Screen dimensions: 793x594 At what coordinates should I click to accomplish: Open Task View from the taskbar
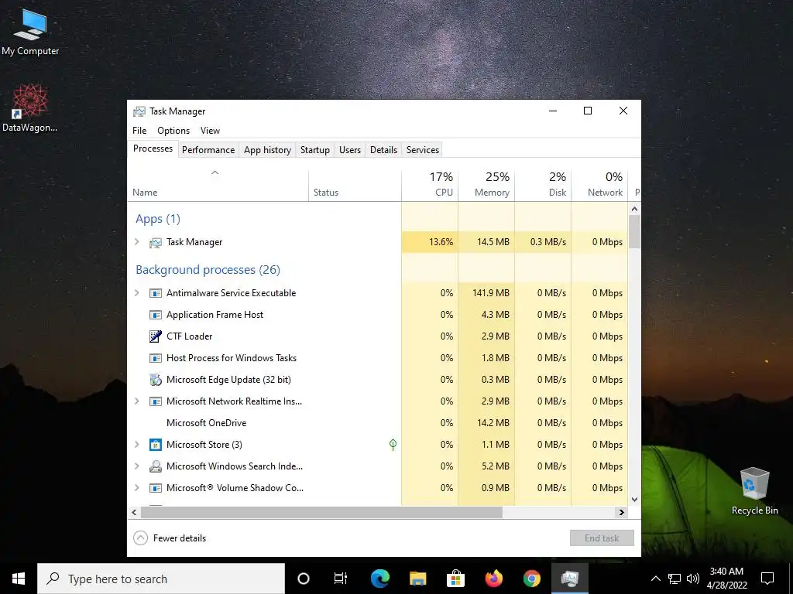(341, 579)
